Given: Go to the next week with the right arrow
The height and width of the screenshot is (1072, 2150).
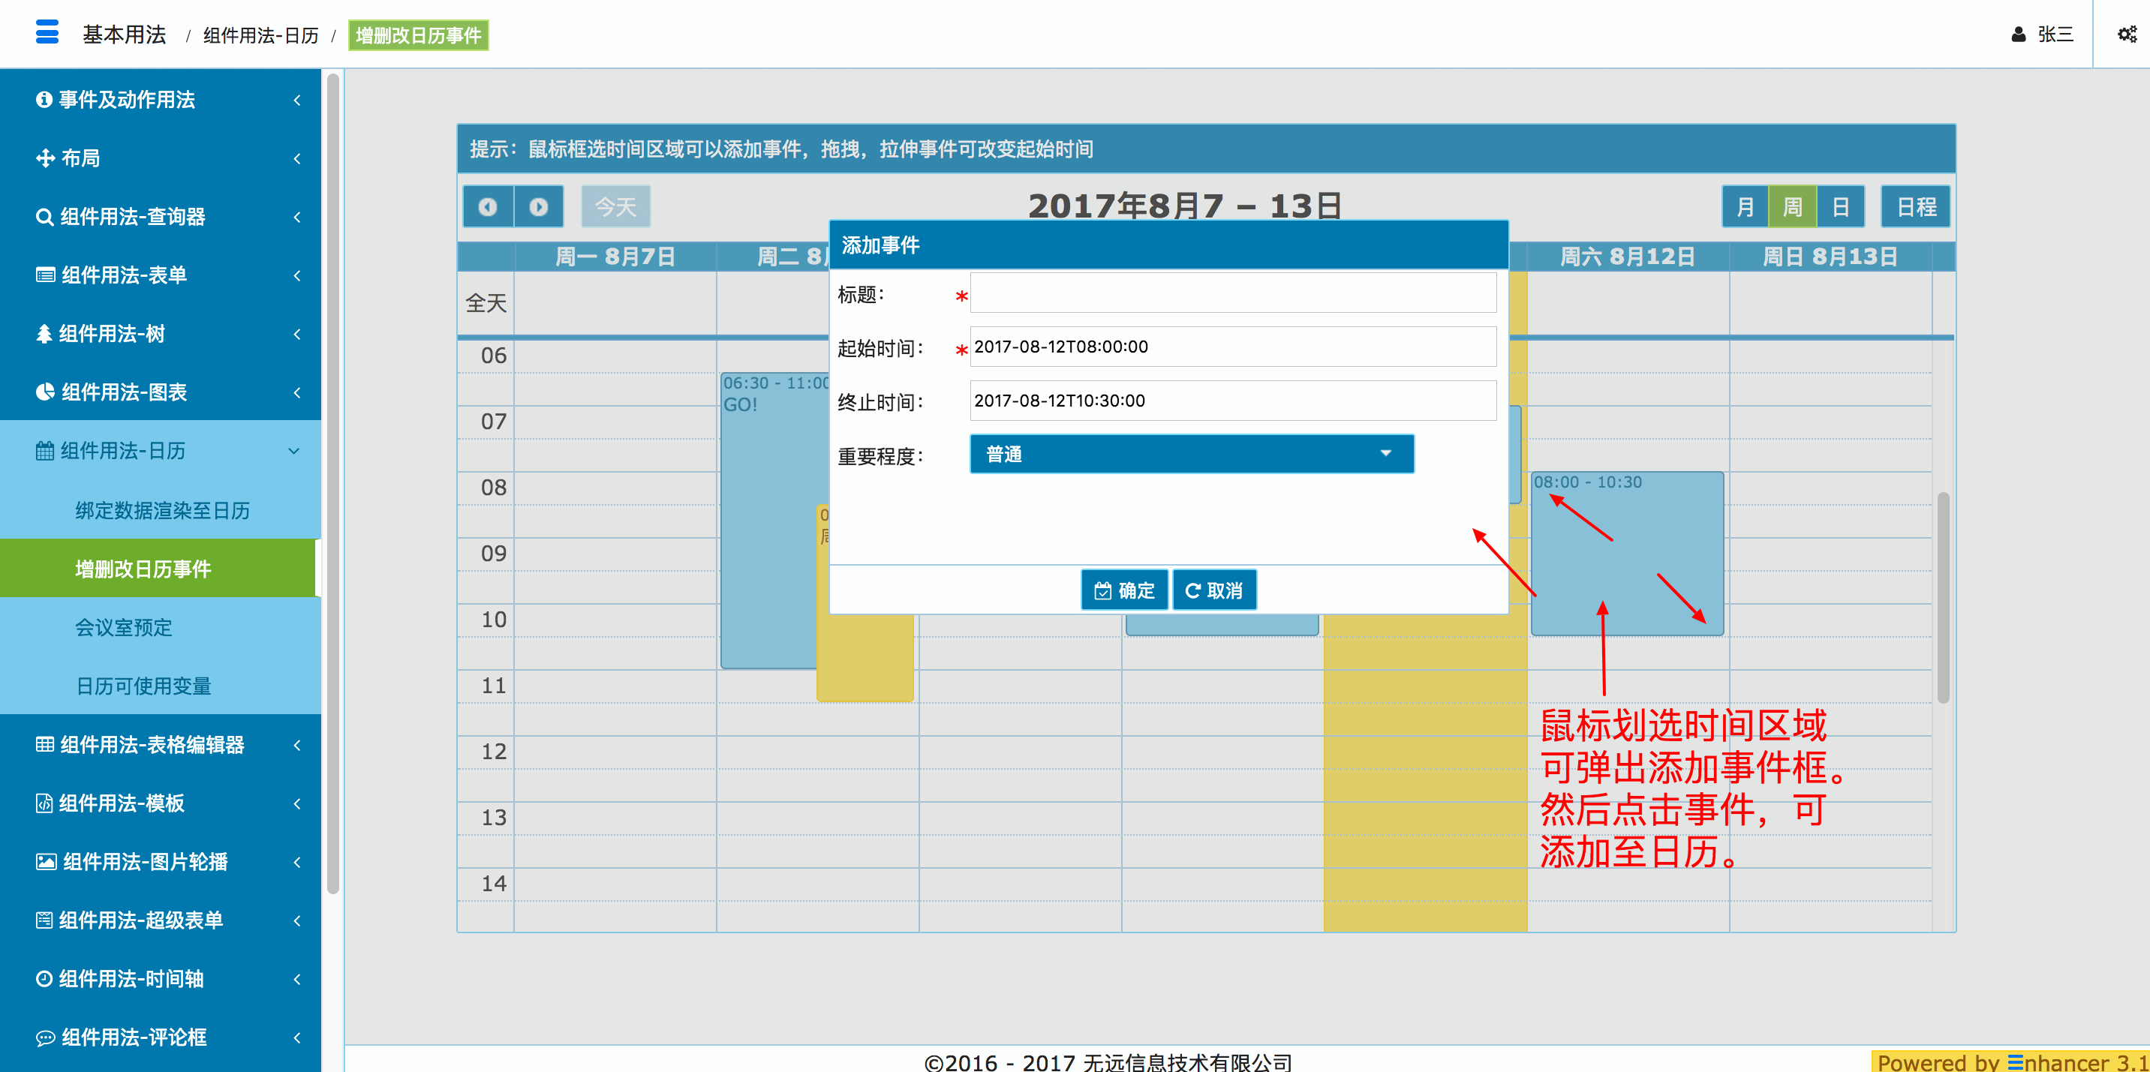Looking at the screenshot, I should [538, 207].
